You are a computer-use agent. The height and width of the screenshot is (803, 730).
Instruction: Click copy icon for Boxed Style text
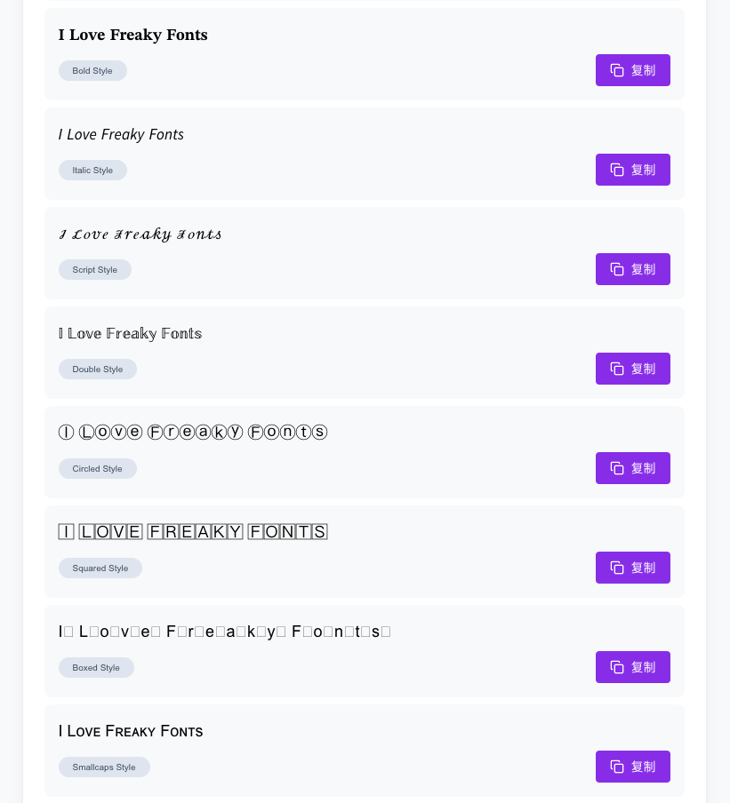[x=617, y=667]
